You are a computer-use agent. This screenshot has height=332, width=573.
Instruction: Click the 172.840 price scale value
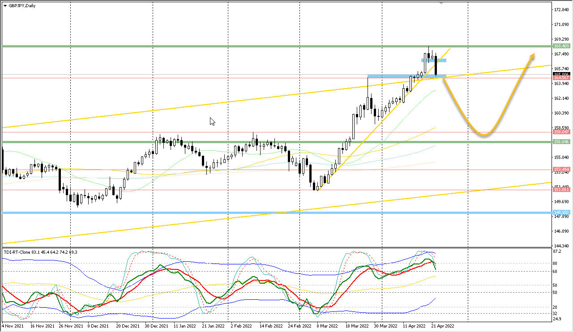point(561,10)
